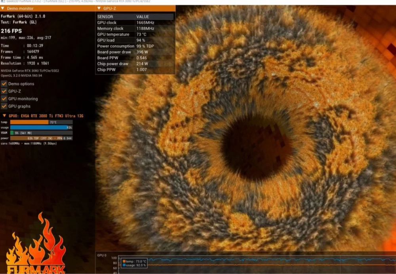Click the Resolution 1920 x 1061 line
The width and height of the screenshot is (396, 274).
25,63
